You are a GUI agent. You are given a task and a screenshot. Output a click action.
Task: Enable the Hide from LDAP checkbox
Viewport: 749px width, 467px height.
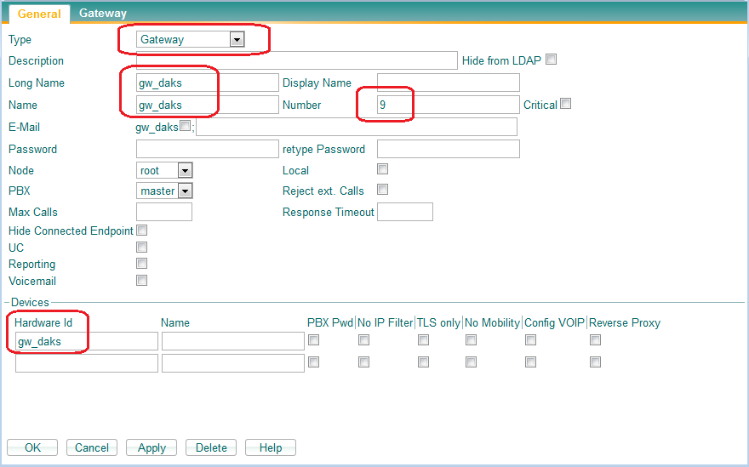coord(551,60)
